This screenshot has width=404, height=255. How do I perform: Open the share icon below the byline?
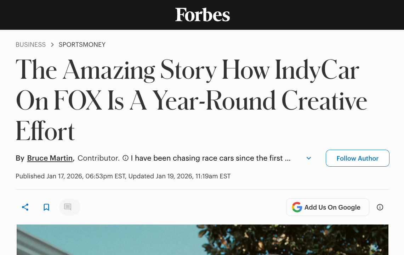[x=25, y=207]
